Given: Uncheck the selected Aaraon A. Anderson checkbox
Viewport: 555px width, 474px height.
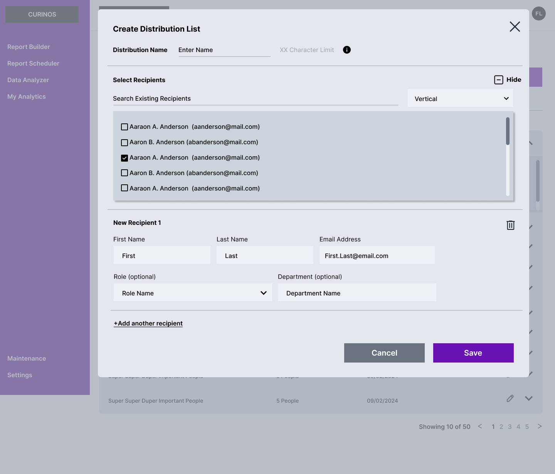Looking at the screenshot, I should point(124,158).
